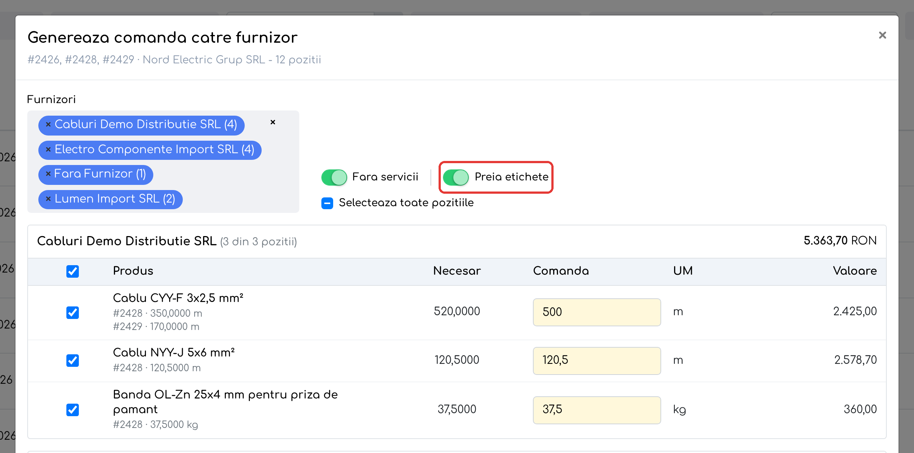Edit Comanda field with value 37,5

click(597, 410)
